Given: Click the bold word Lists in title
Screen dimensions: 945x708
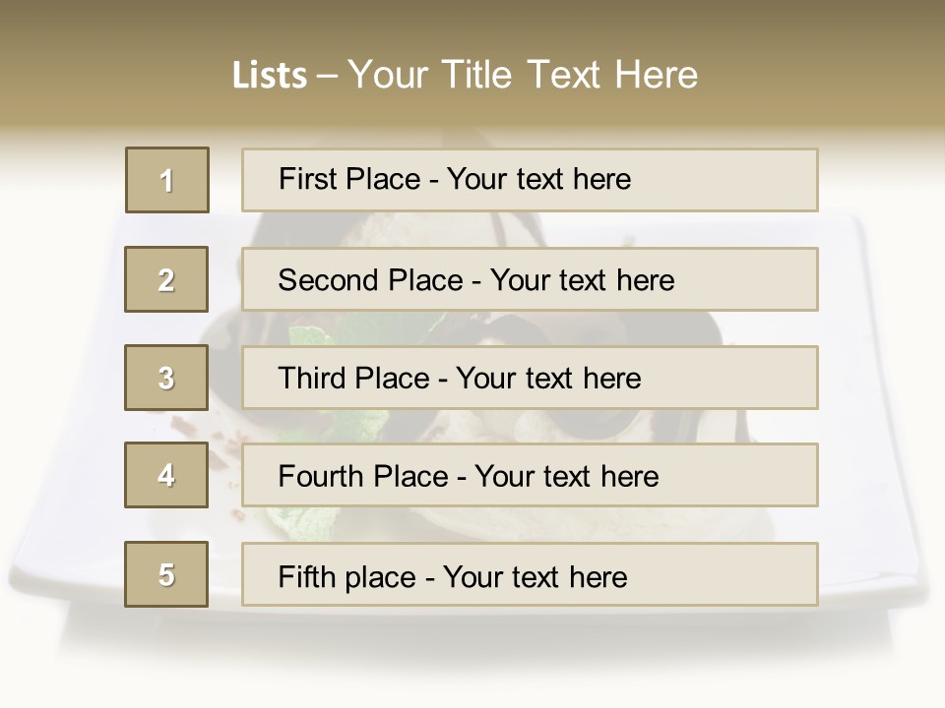Looking at the screenshot, I should pos(270,76).
